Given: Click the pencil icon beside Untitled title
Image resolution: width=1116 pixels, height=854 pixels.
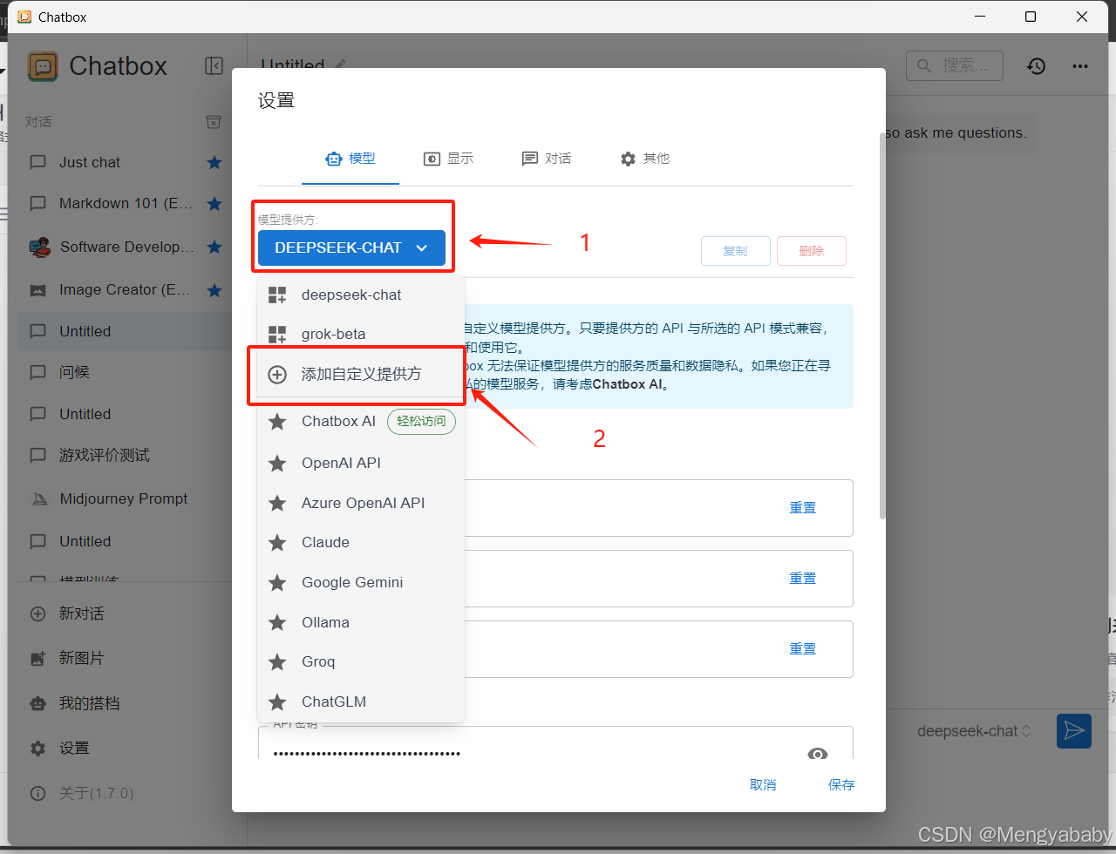Looking at the screenshot, I should point(340,65).
